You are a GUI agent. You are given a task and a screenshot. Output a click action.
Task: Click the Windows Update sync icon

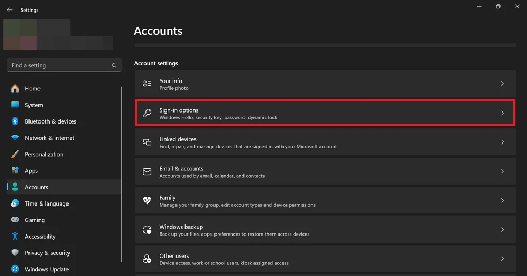pyautogui.click(x=15, y=269)
